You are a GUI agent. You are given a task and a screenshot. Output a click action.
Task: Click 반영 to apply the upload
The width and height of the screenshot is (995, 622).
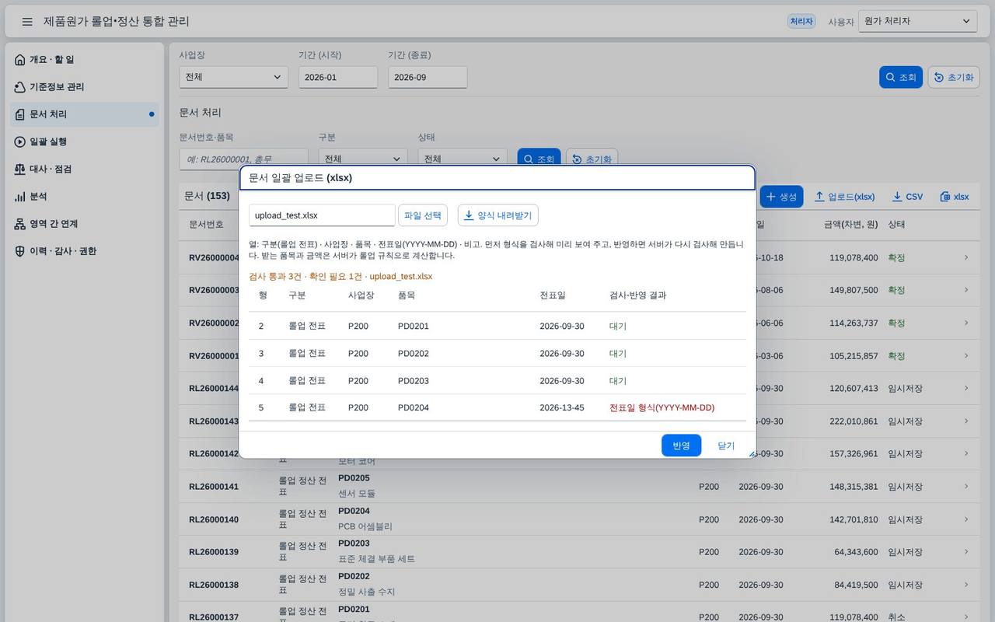click(682, 446)
